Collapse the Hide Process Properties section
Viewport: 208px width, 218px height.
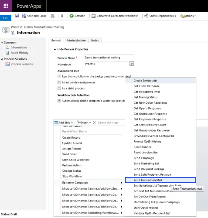pyautogui.click(x=55, y=50)
